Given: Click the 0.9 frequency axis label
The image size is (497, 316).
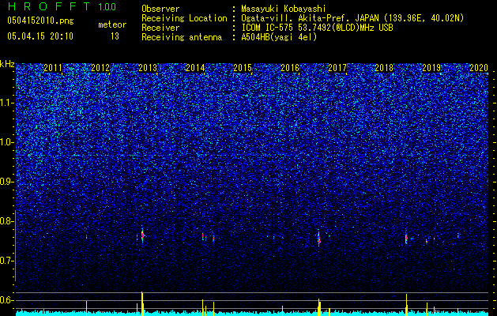Looking at the screenshot, I should tap(7, 182).
